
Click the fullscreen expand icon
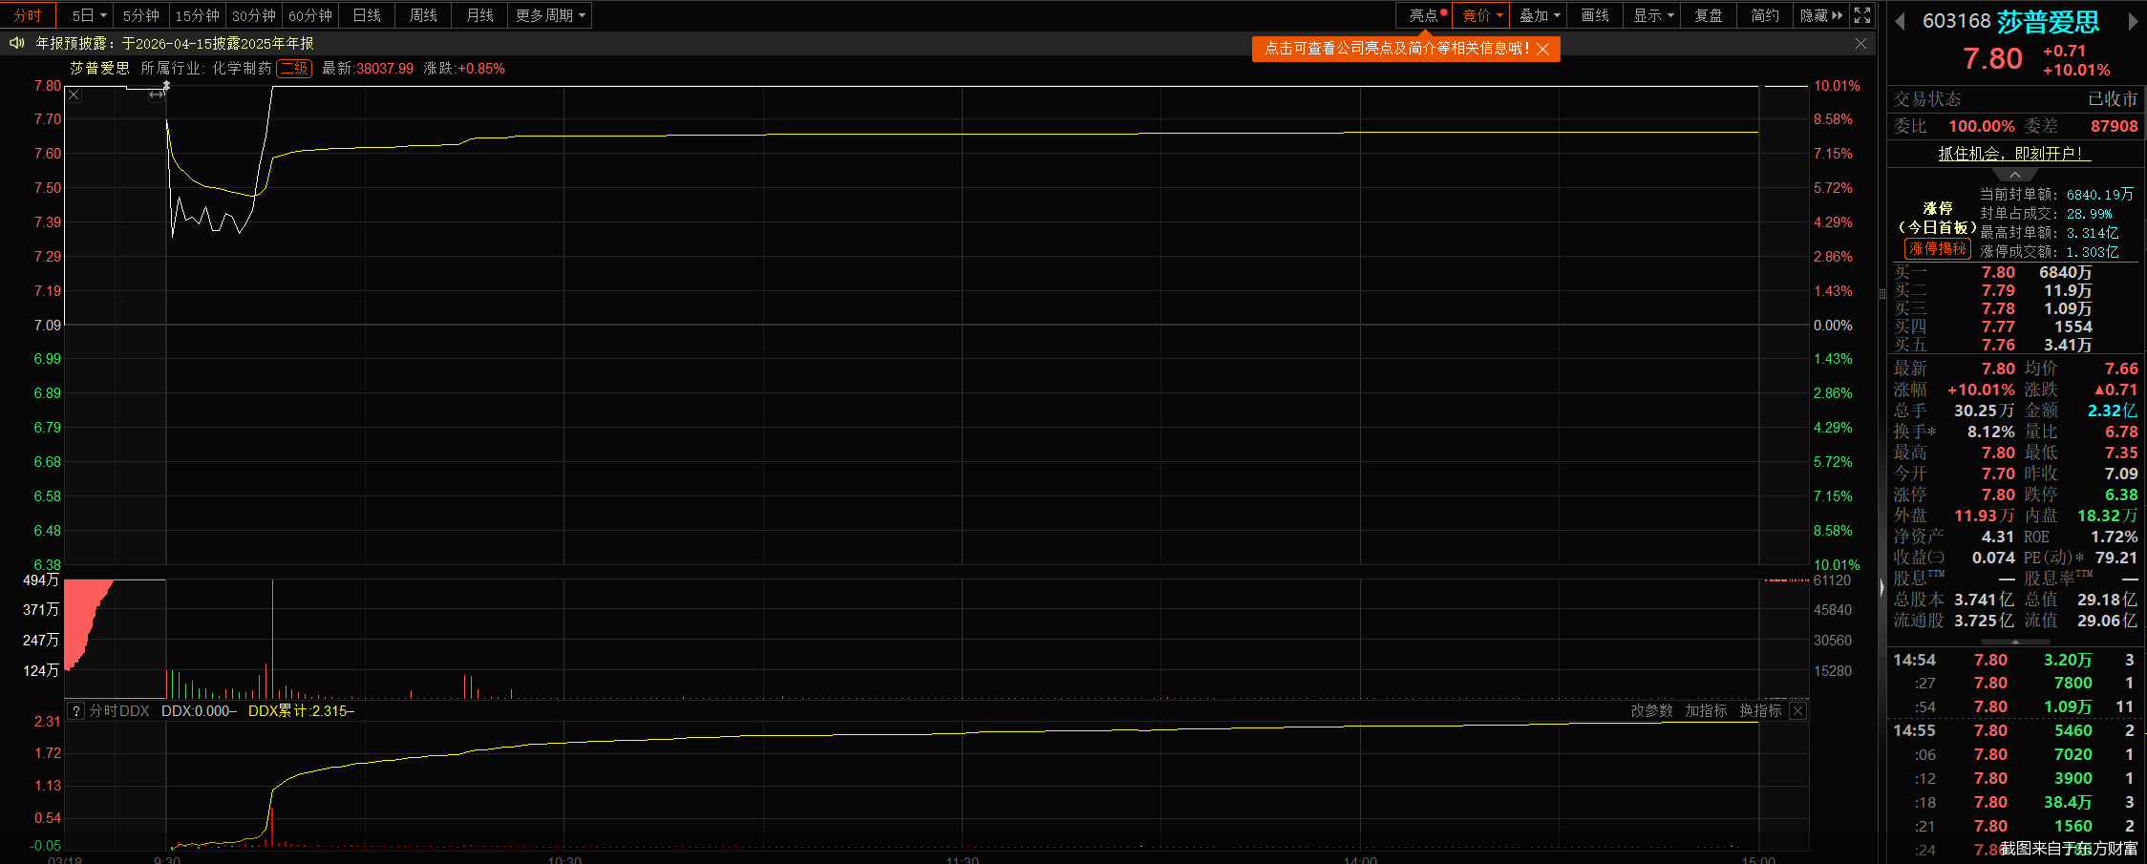click(x=1862, y=15)
